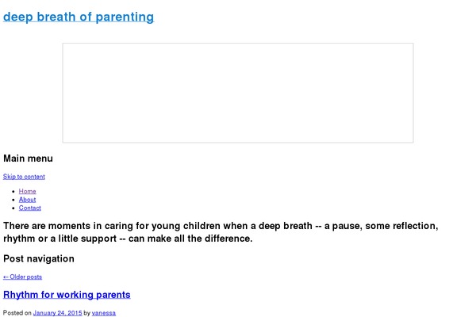Click the word 'by' before vanessa
The height and width of the screenshot is (317, 476).
(x=87, y=313)
